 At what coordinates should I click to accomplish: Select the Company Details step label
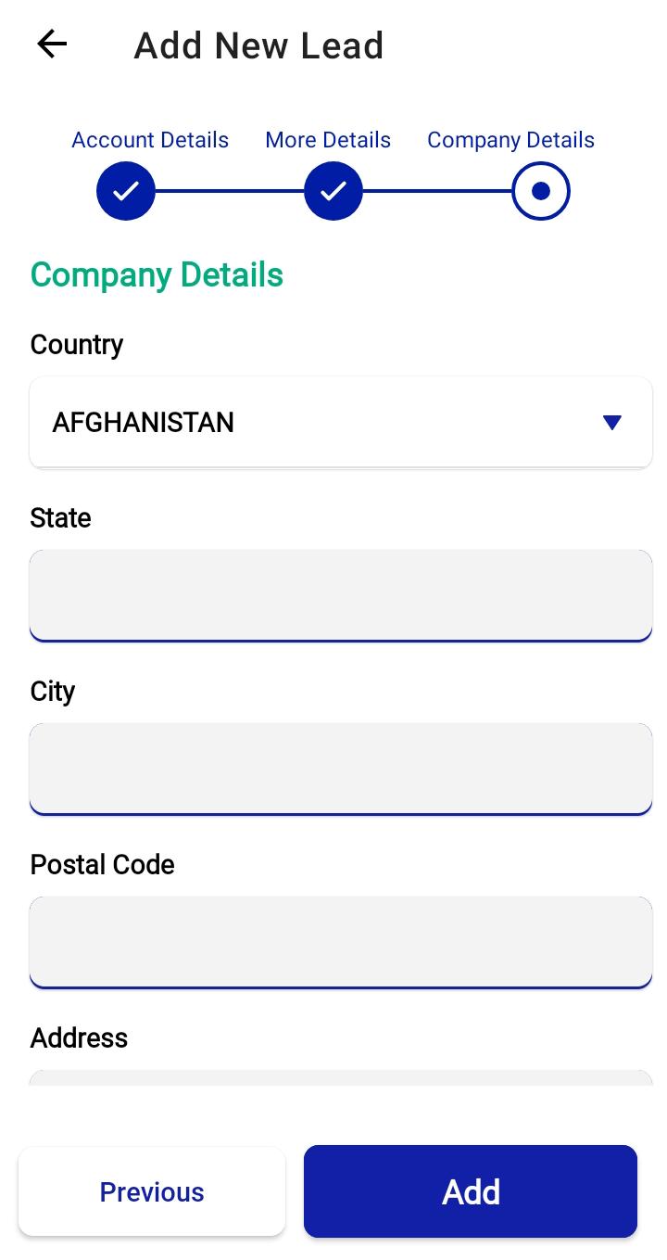point(510,140)
